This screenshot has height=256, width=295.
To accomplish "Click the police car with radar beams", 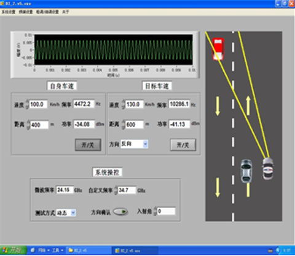I will 268,169.
